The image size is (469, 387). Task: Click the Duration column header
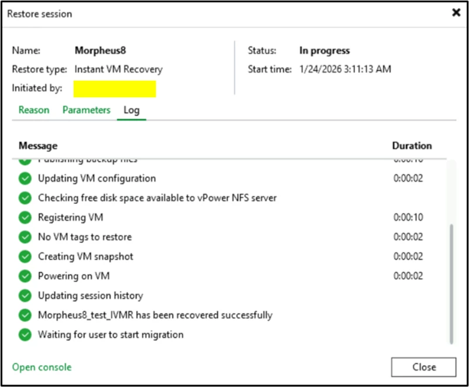pos(412,146)
